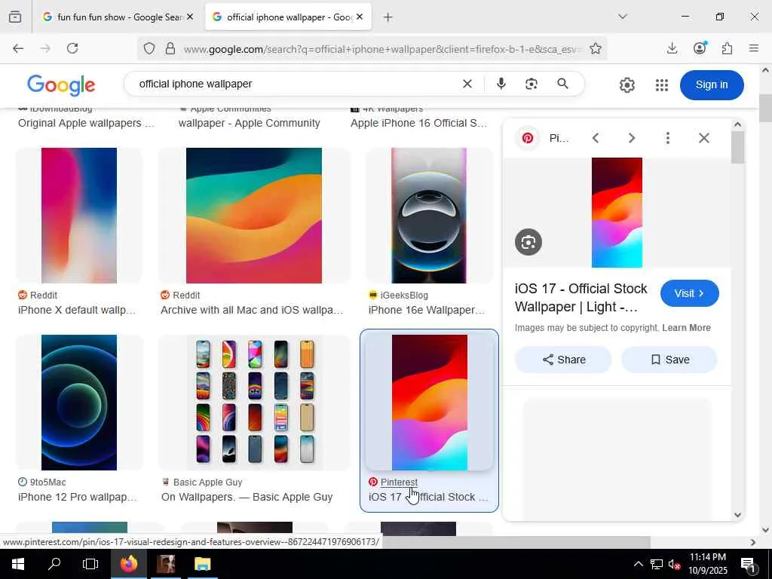Open Pinterest source icon in preview header
The width and height of the screenshot is (772, 579).
click(528, 138)
